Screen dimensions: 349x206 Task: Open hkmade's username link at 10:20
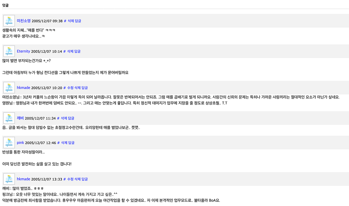click(x=23, y=88)
